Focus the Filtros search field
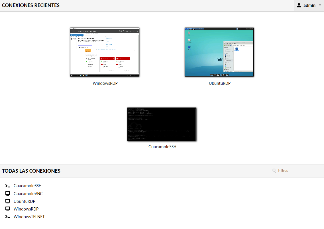The width and height of the screenshot is (324, 229). pos(297,171)
